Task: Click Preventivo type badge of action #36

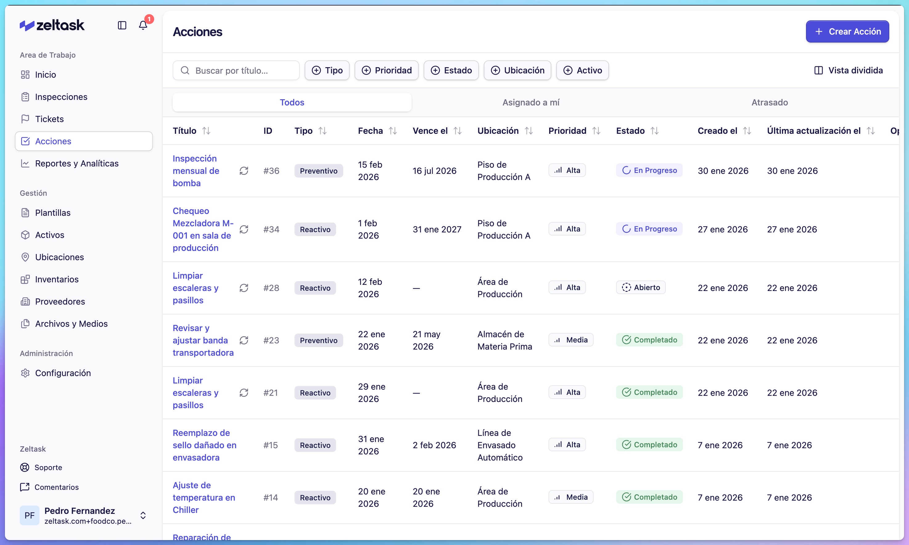Action: (x=319, y=171)
